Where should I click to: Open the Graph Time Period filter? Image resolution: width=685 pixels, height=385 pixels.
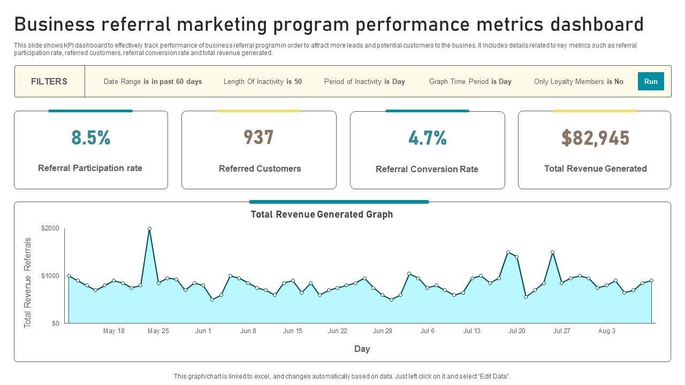[x=470, y=82]
